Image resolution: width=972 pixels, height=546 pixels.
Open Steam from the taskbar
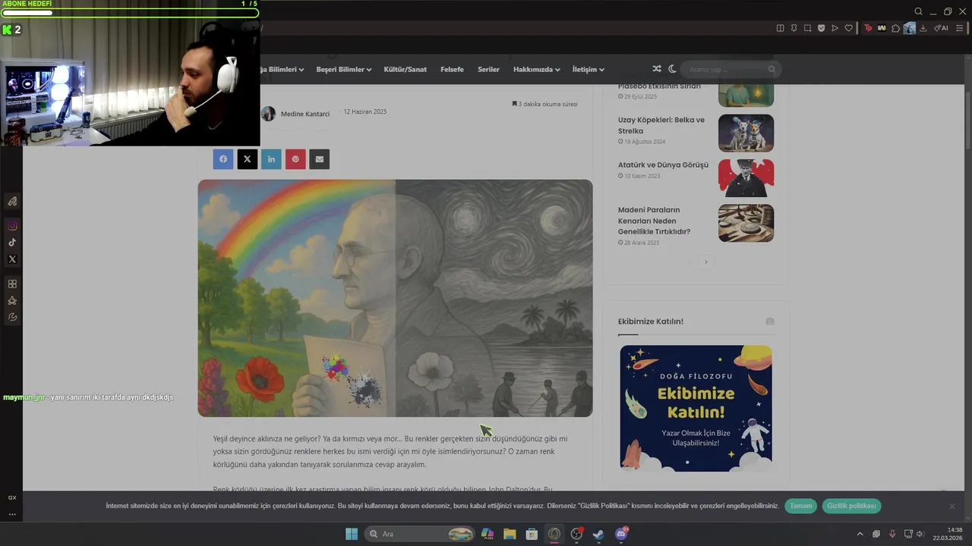[598, 534]
